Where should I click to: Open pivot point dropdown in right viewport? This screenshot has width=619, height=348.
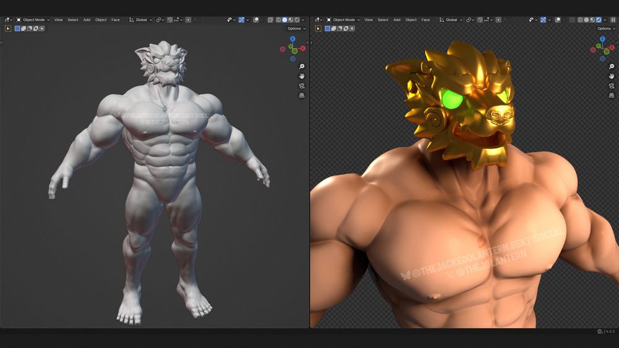pyautogui.click(x=470, y=20)
